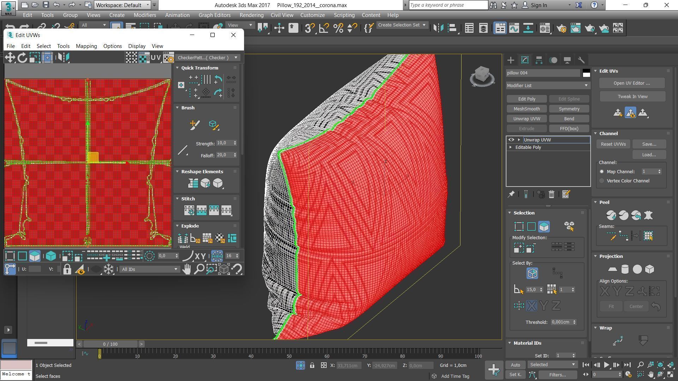Open the Graph Editors menu
This screenshot has height=381, width=678.
(x=214, y=15)
